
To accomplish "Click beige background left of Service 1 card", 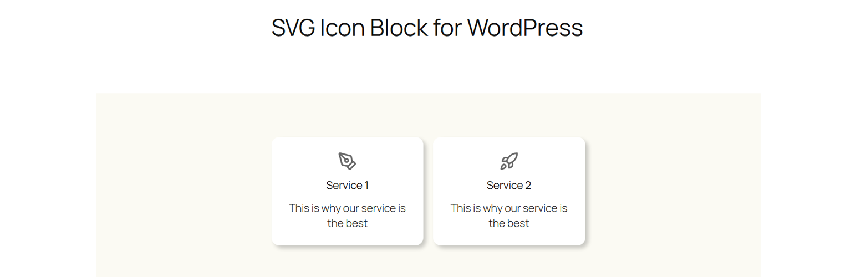I will [x=183, y=188].
